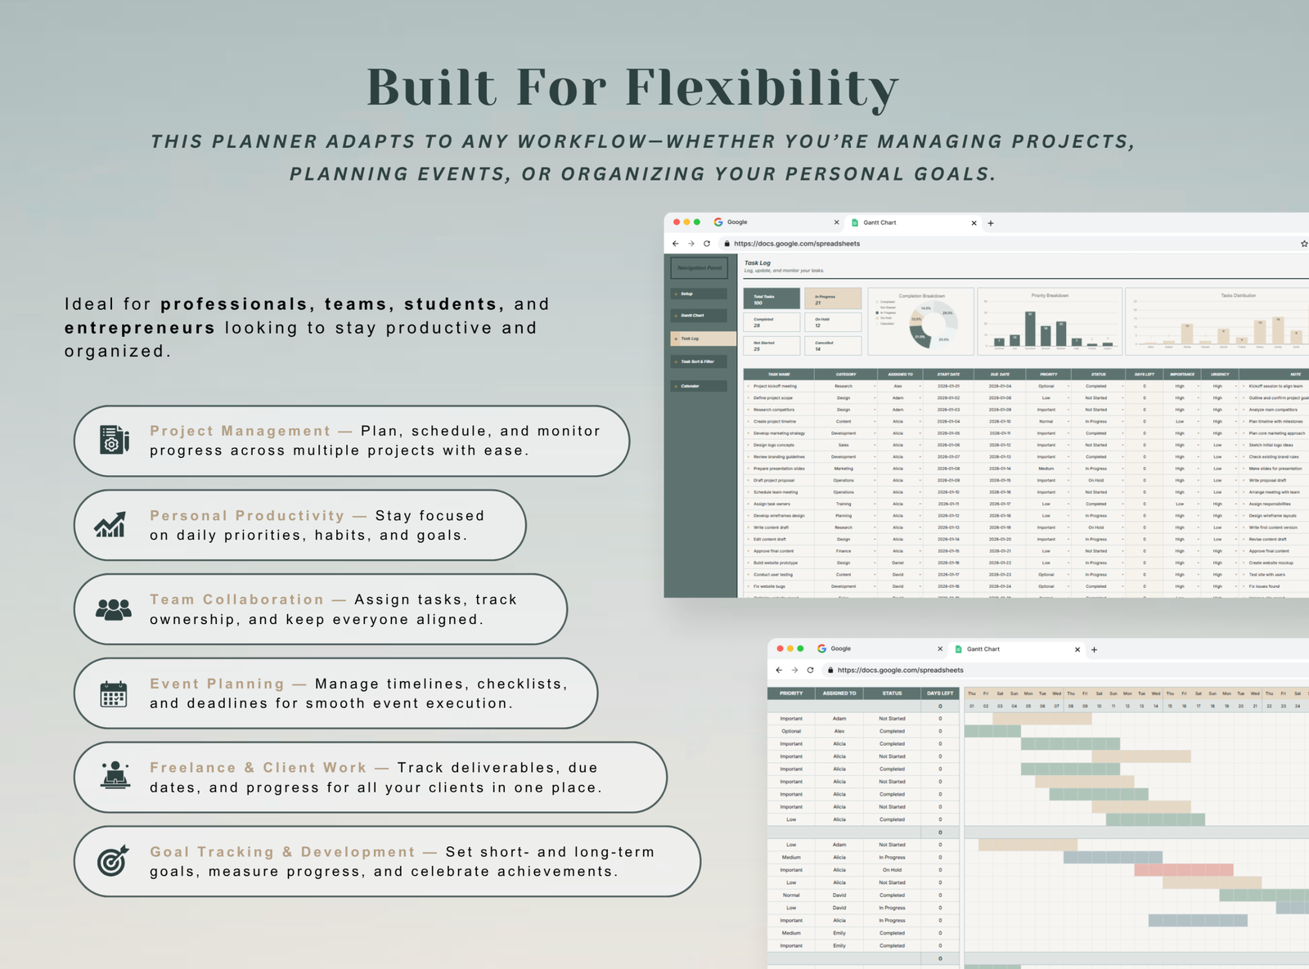The height and width of the screenshot is (969, 1309).
Task: Bookmark the page with the star icon
Action: coord(1304,244)
